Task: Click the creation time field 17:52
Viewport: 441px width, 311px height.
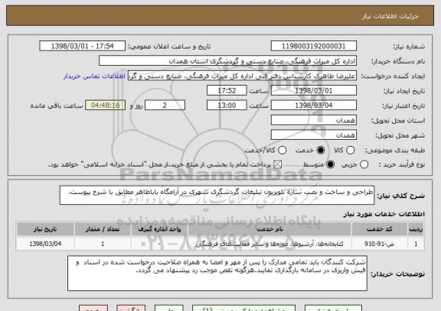Action: [227, 90]
